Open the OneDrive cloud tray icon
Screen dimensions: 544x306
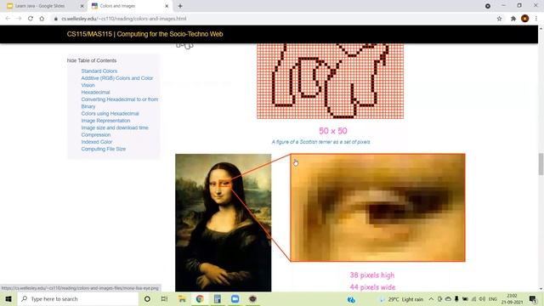click(448, 298)
